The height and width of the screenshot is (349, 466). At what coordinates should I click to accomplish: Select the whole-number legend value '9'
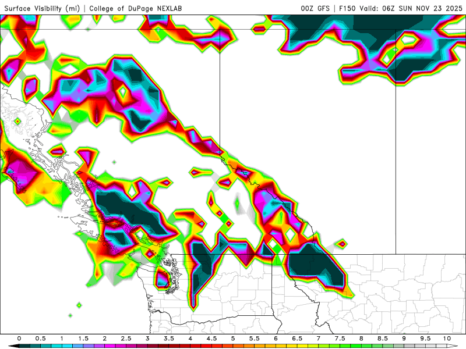click(x=404, y=339)
